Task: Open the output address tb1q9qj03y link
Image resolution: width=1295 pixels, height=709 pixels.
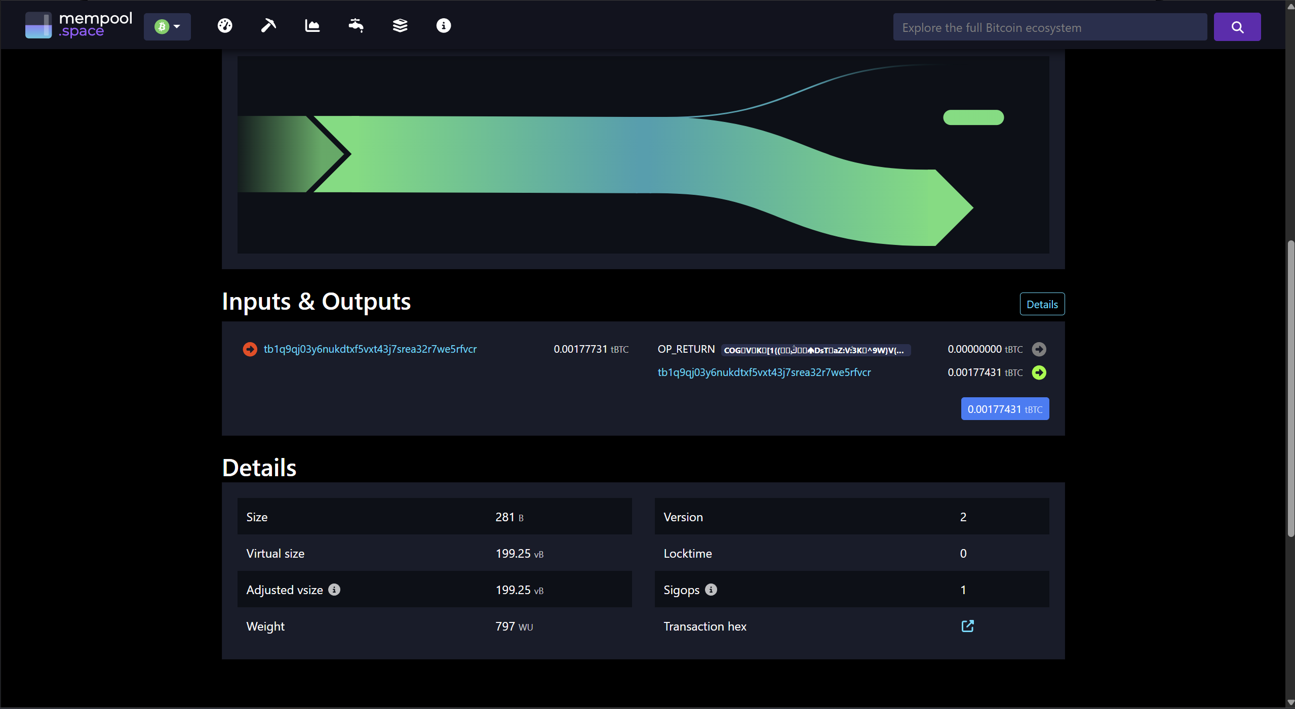Action: click(x=764, y=372)
